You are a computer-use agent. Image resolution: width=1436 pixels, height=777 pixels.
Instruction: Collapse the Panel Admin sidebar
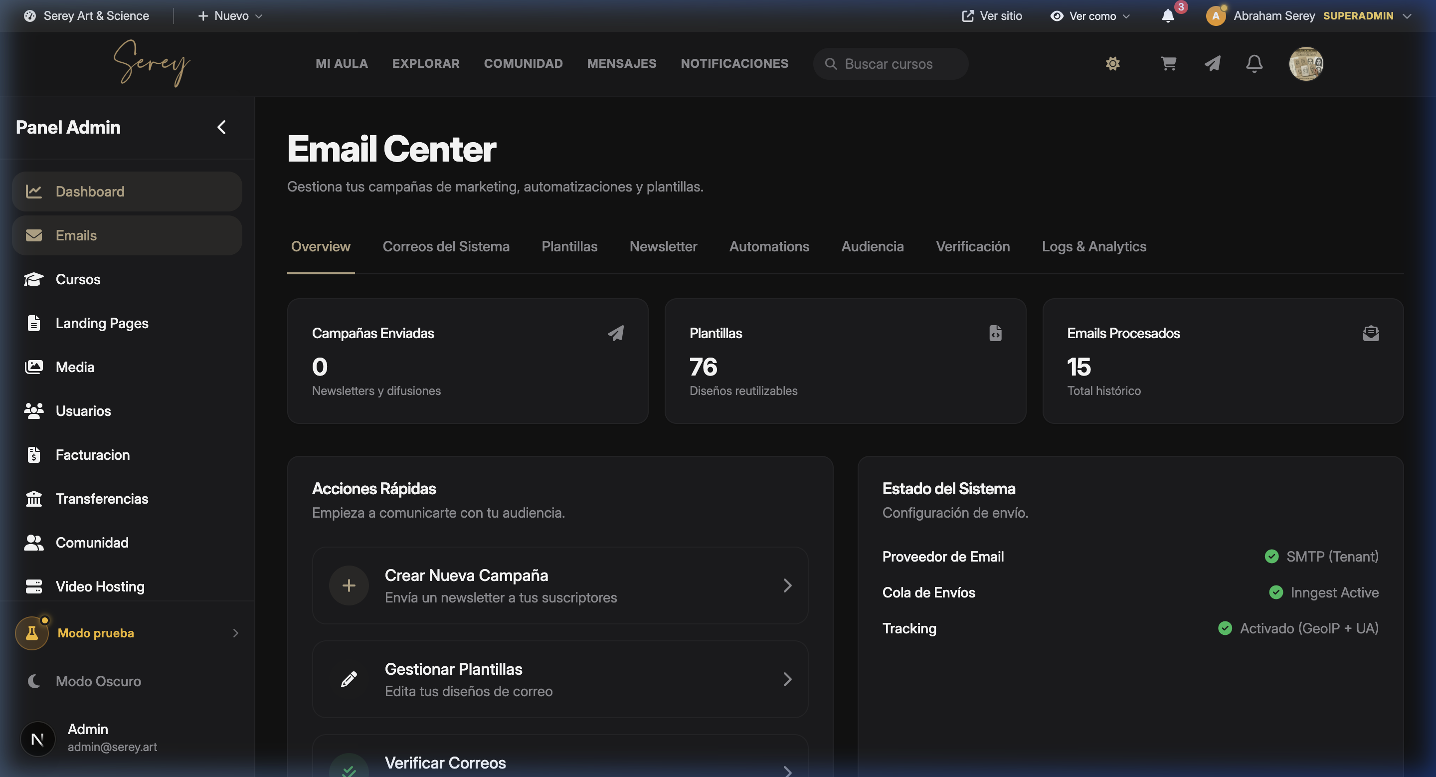(221, 127)
